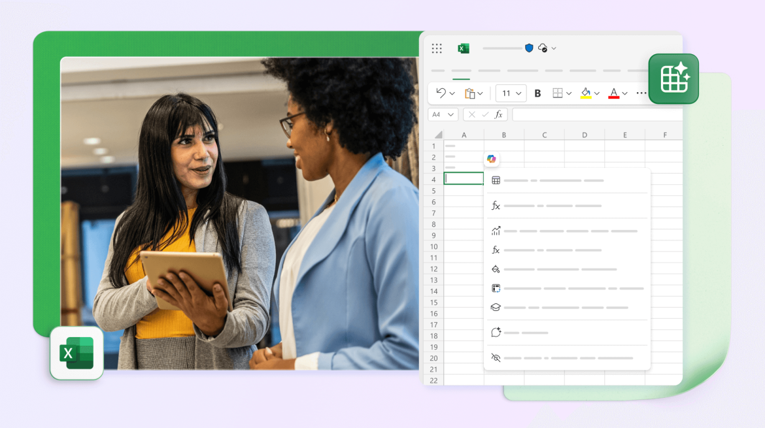Select the chart suggestion icon in Copilot menu

(x=496, y=231)
